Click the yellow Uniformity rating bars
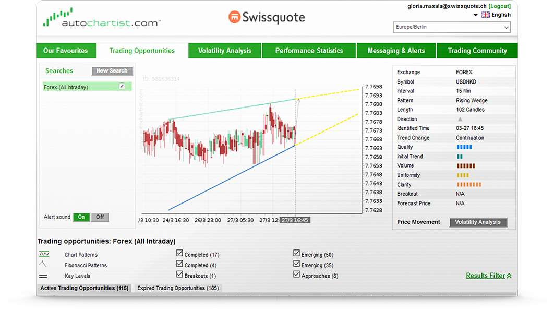Image resolution: width=554 pixels, height=310 pixels. coord(463,175)
